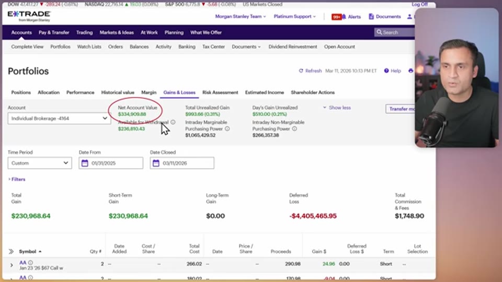Open the What We Offer menu
The width and height of the screenshot is (502, 282).
click(x=206, y=32)
